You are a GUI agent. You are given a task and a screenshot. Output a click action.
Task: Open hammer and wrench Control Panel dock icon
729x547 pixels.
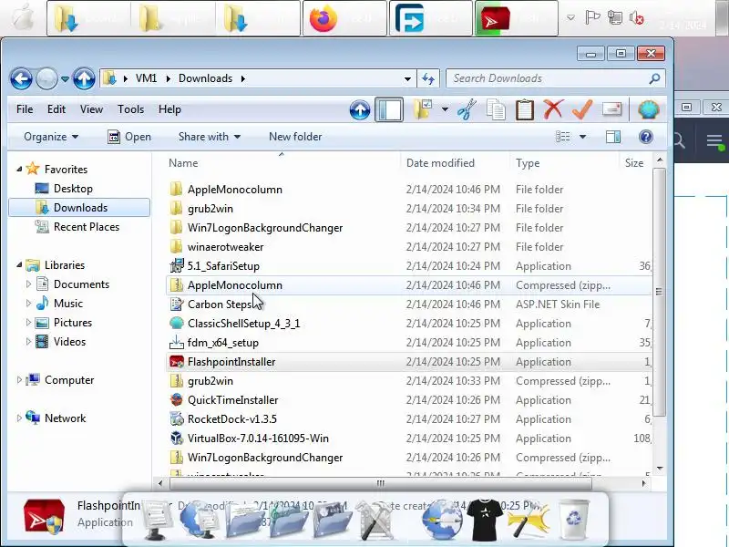(x=375, y=520)
